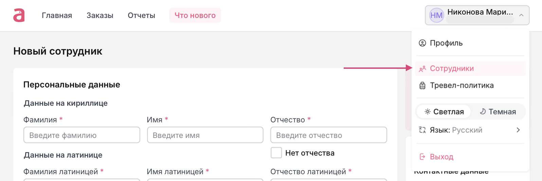Image resolution: width=542 pixels, height=181 pixels.
Task: Open the 'Что нового' button
Action: 195,15
